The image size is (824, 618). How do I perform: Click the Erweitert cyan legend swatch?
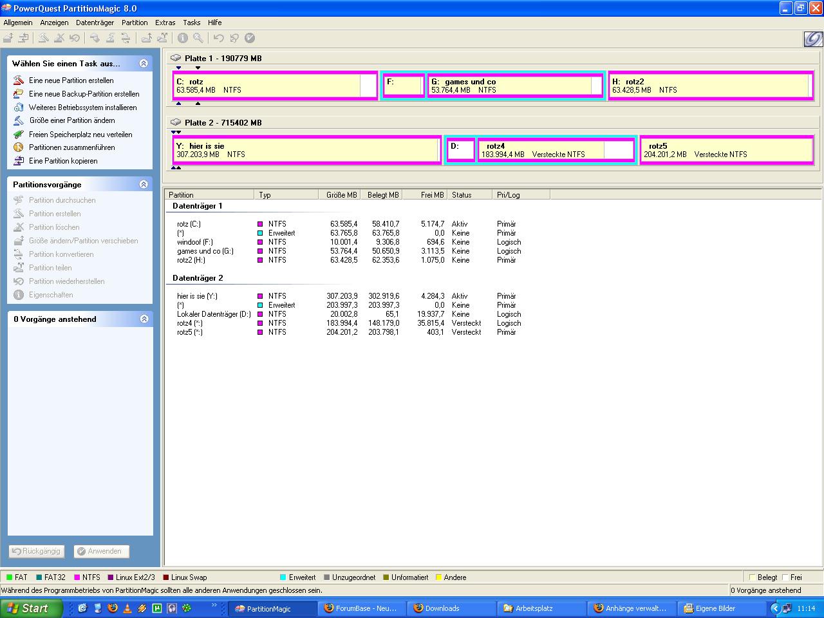(283, 577)
